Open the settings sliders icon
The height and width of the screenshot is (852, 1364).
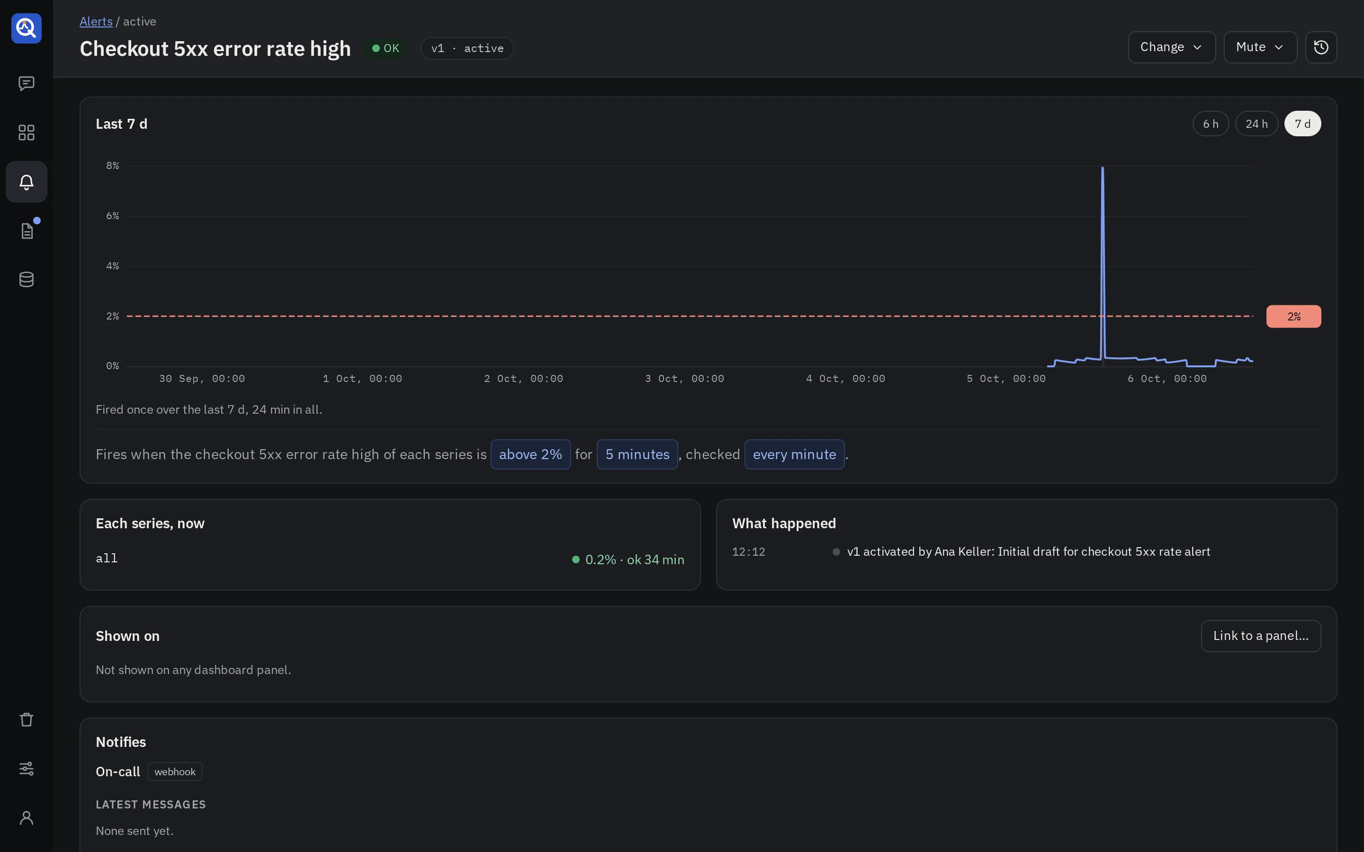point(27,769)
